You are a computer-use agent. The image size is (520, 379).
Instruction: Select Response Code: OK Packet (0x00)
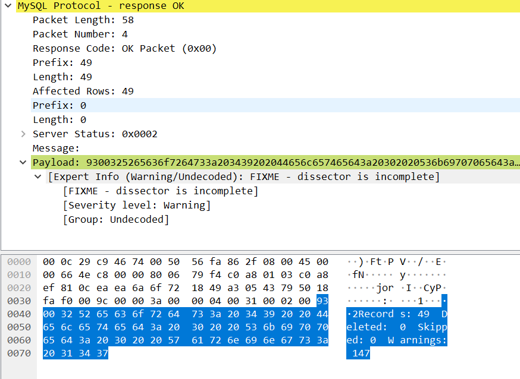(125, 49)
